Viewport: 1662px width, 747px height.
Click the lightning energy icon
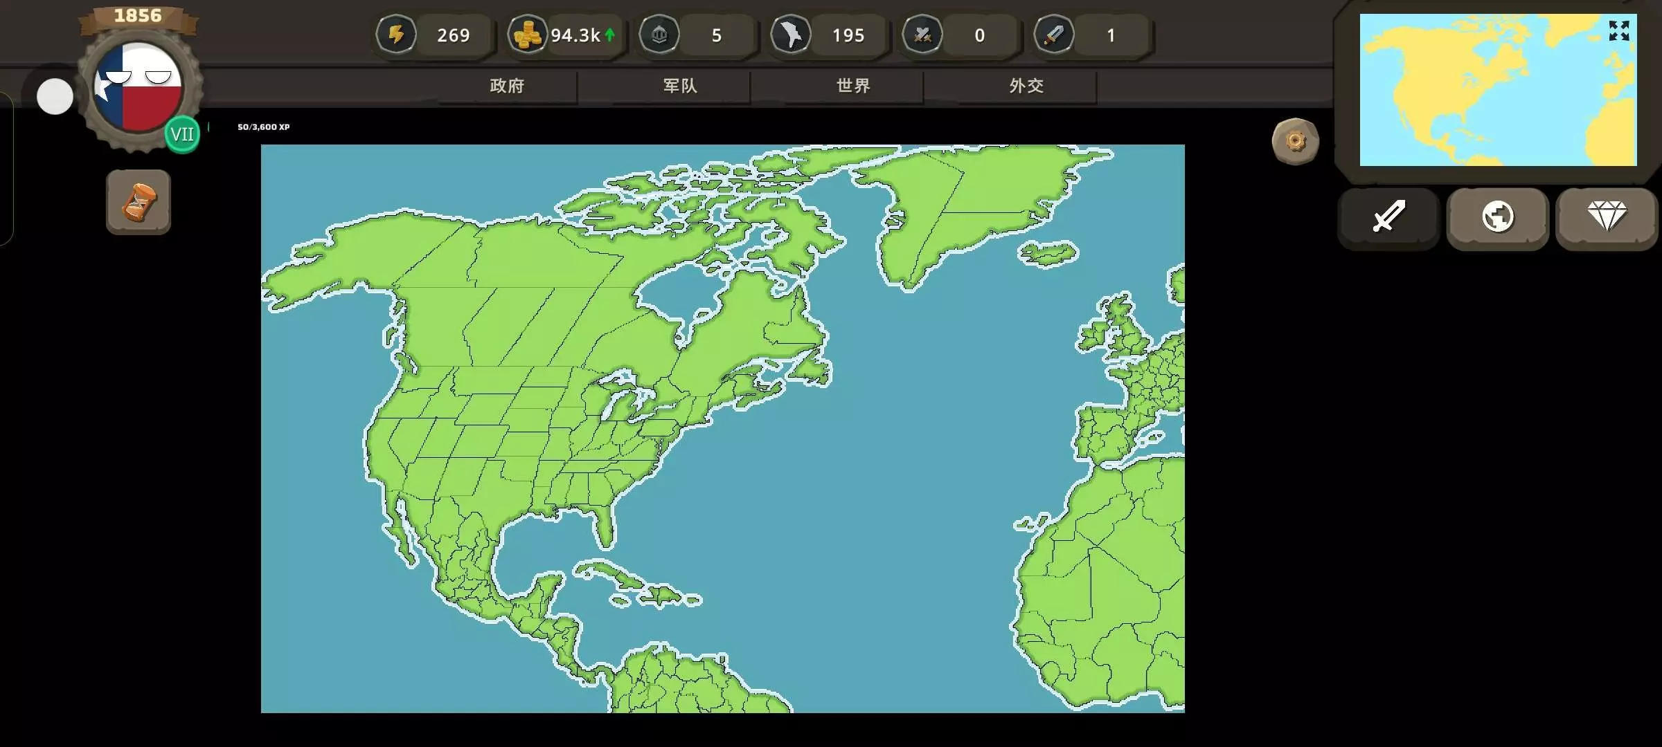[x=396, y=34]
